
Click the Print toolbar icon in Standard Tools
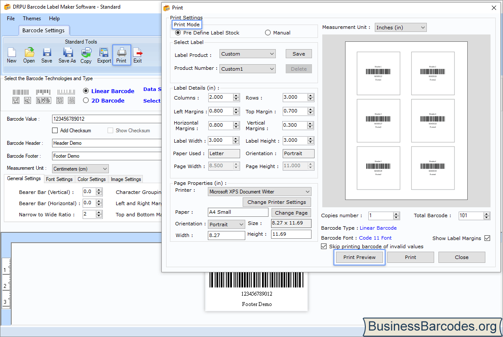click(x=122, y=55)
